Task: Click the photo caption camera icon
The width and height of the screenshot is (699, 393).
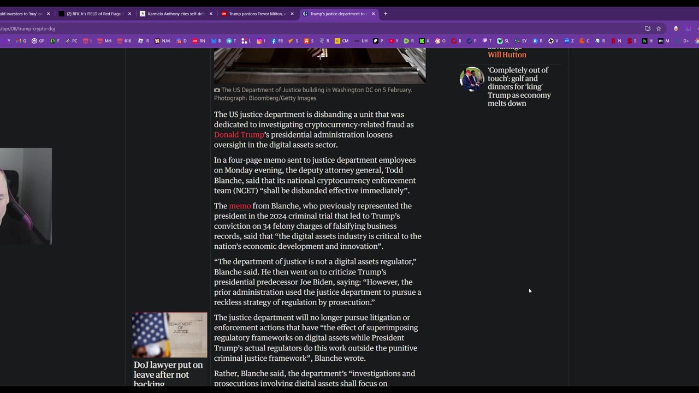Action: (x=217, y=90)
